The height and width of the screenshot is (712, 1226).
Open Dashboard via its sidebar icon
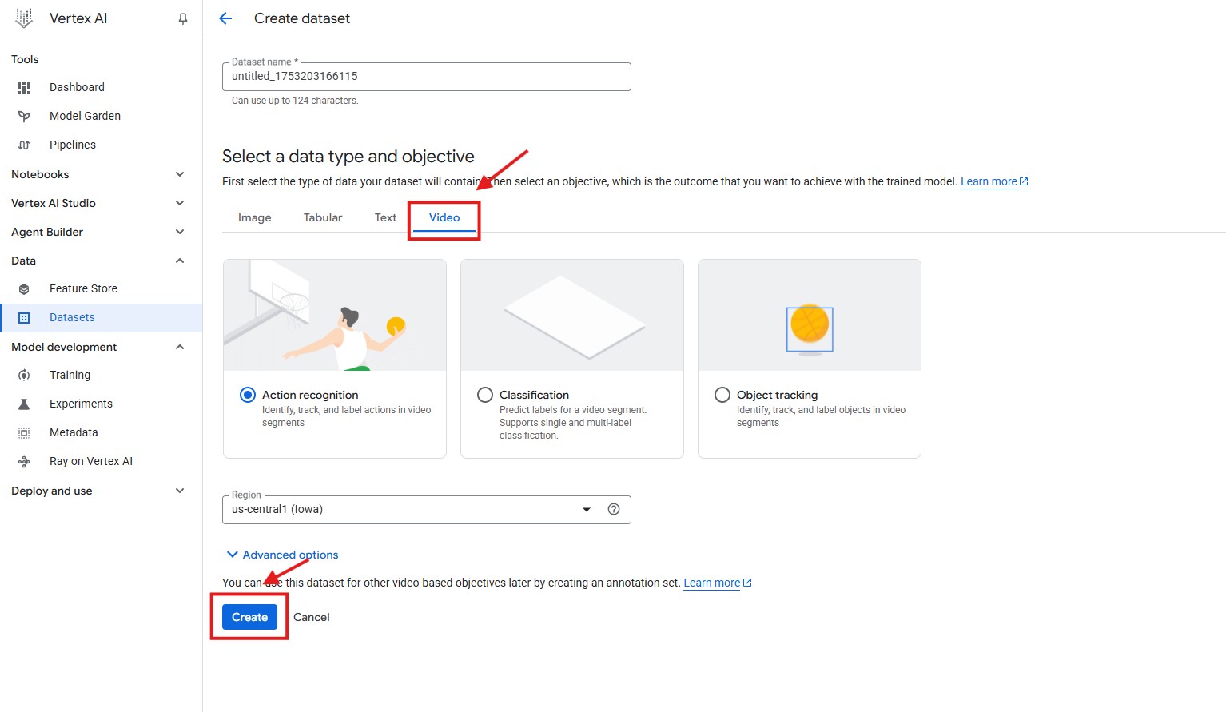[x=24, y=87]
